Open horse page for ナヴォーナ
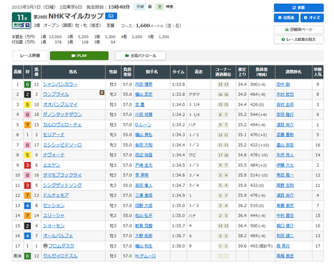Screen dimensions: 334x267 coord(54,155)
